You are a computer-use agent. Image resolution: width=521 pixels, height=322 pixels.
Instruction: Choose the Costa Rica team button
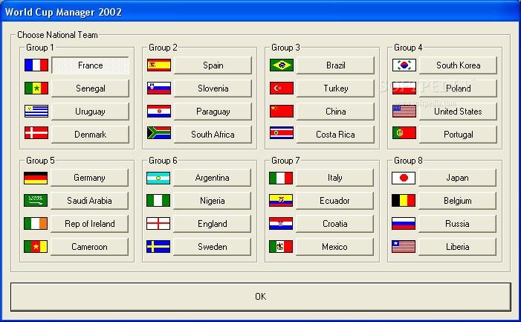tap(336, 135)
